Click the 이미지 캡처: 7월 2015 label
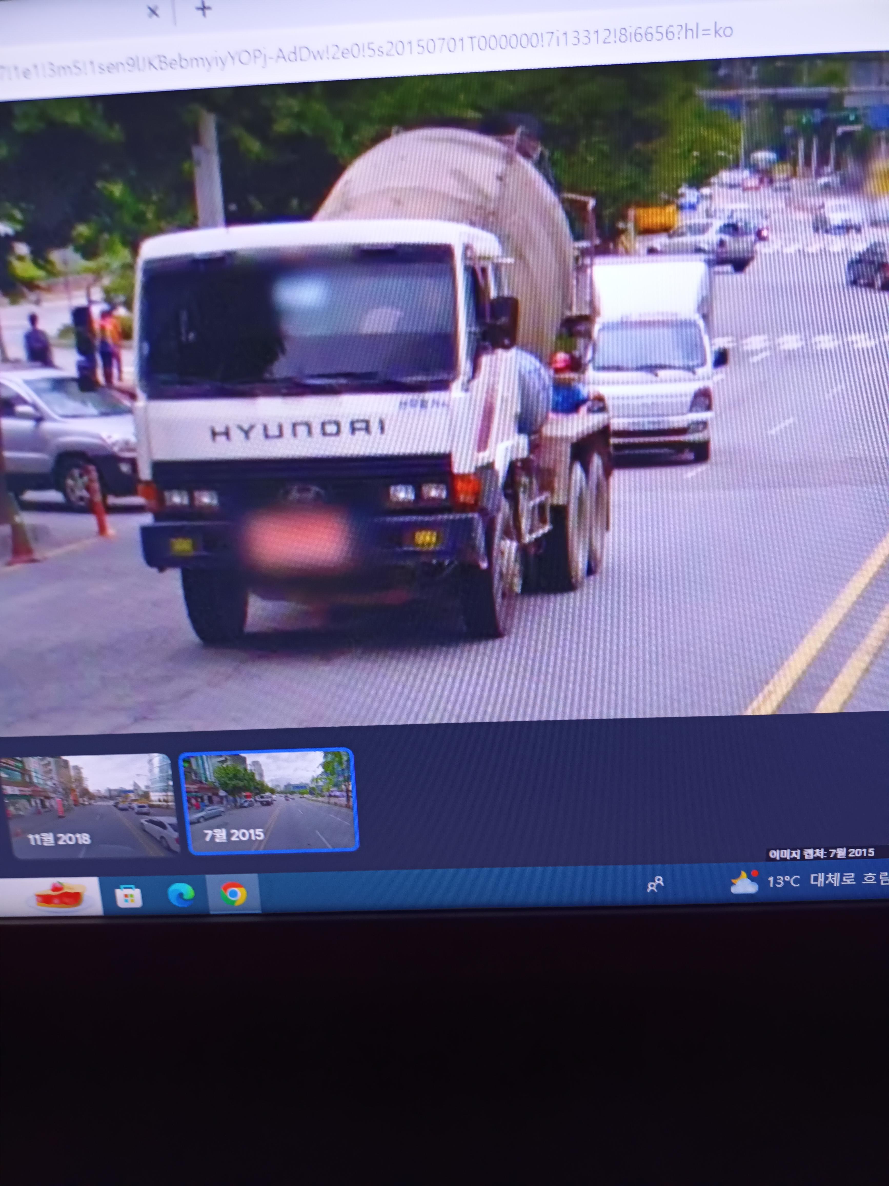The image size is (889, 1186). (x=821, y=853)
